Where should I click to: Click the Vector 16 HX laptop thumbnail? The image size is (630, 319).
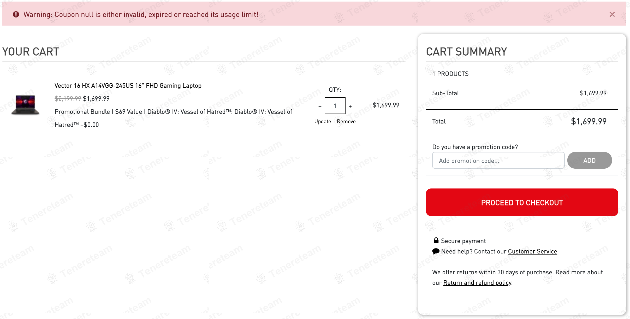click(x=25, y=105)
